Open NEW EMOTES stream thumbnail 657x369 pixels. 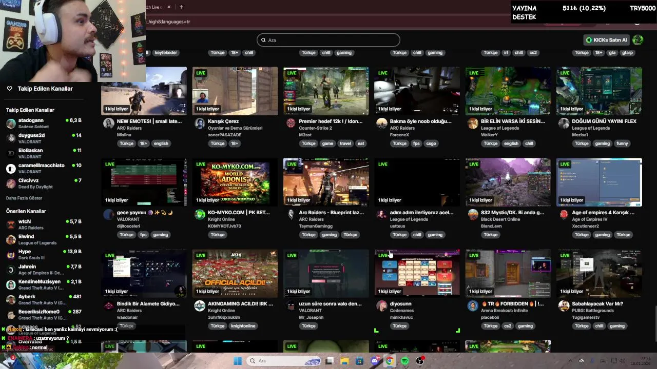click(144, 91)
